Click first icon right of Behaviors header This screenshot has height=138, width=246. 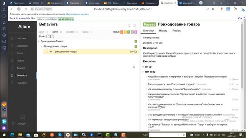129,25
